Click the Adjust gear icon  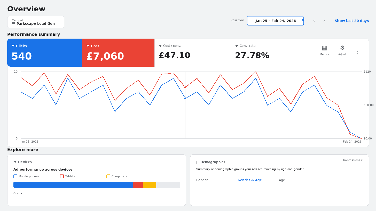[342, 48]
